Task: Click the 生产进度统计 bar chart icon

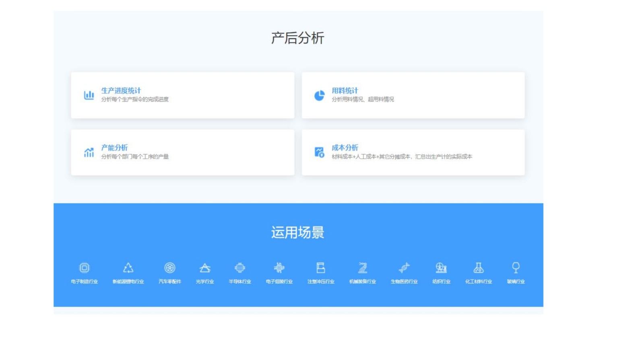Action: pyautogui.click(x=89, y=95)
